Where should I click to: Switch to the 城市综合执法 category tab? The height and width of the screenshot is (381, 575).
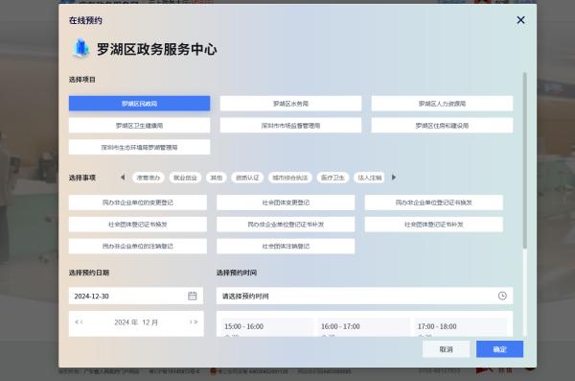290,178
